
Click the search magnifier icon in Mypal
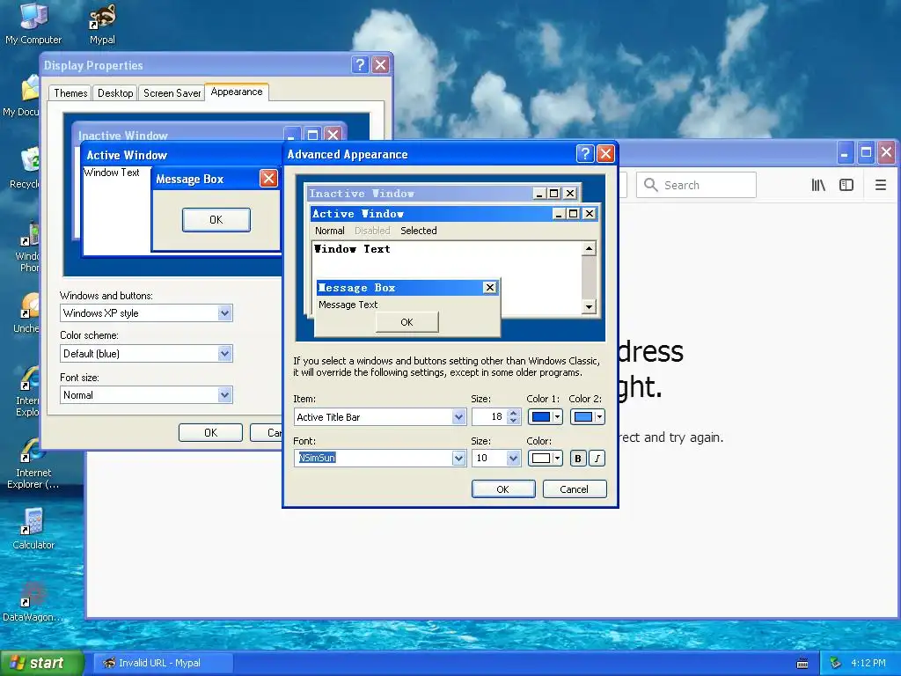(x=650, y=185)
